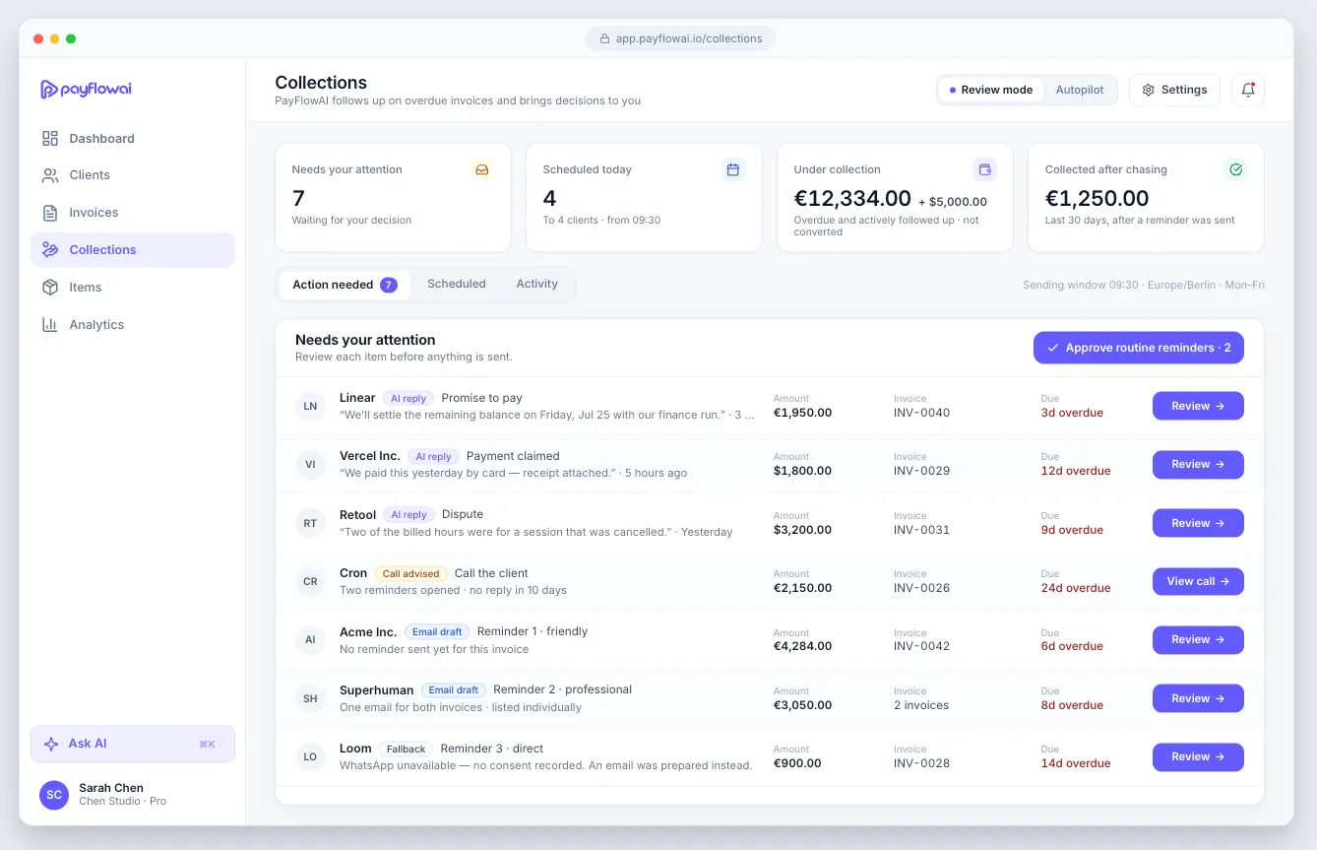Click the lock icon in address bar
Viewport: 1317px width, 850px height.
click(x=603, y=38)
